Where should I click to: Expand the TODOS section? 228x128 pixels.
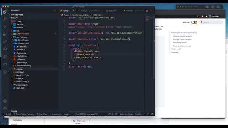(14, 111)
